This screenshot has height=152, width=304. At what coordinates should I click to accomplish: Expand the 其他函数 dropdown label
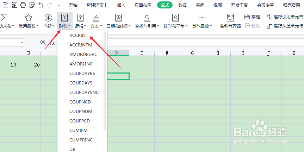coord(202,26)
